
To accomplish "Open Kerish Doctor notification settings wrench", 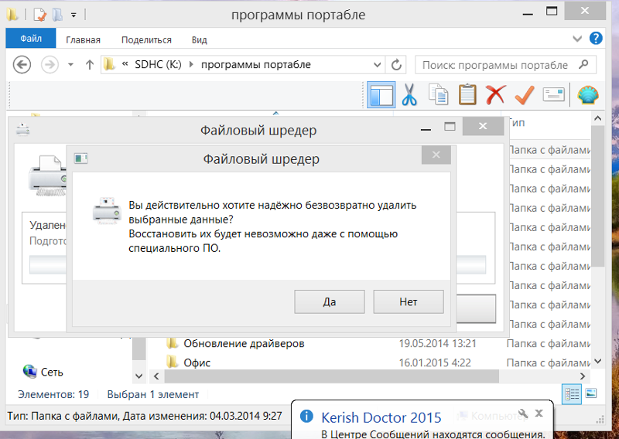I will click(x=523, y=413).
